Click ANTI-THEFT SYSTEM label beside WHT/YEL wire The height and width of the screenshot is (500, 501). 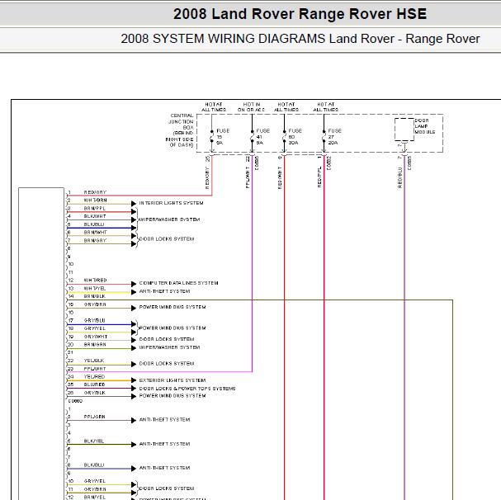coord(164,292)
